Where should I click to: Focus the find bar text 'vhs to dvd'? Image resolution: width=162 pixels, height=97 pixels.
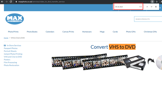pyautogui.click(x=119, y=7)
